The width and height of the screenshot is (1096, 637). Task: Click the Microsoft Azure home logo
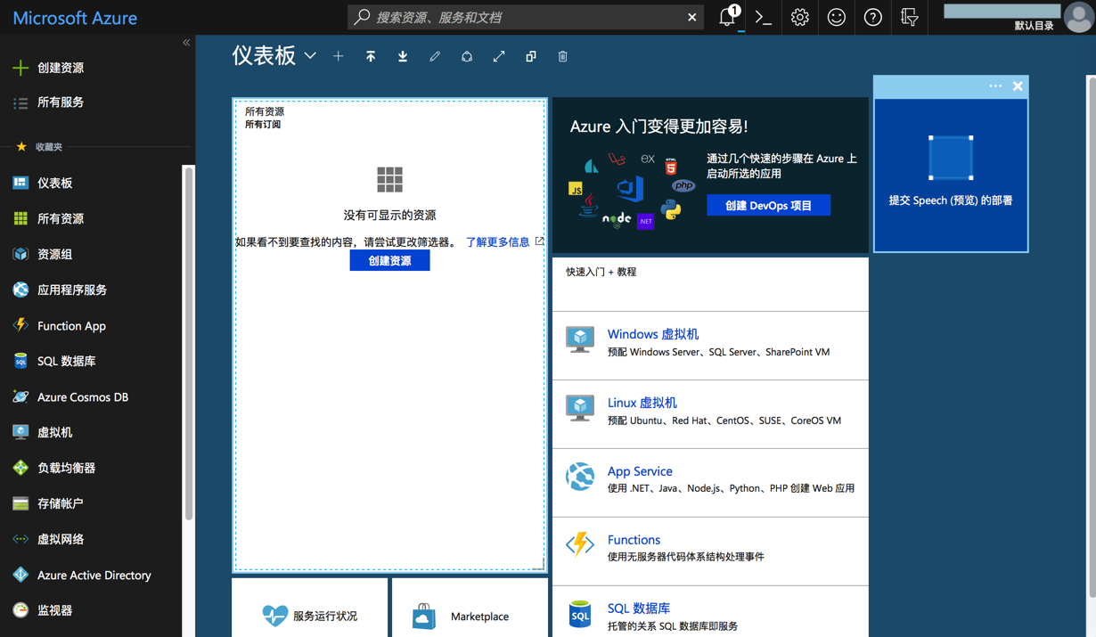click(x=75, y=18)
